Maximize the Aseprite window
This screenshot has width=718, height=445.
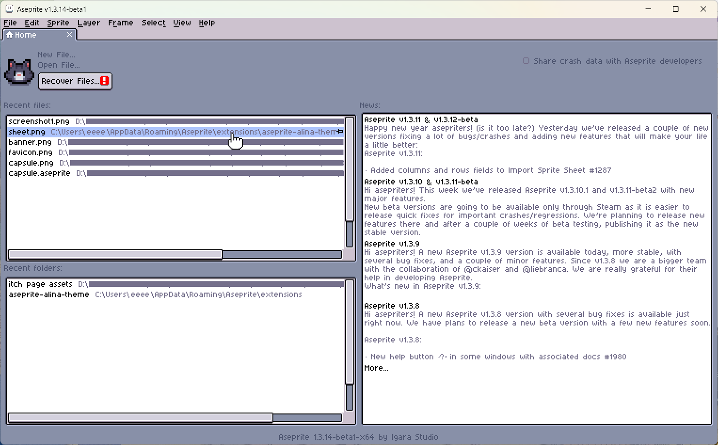point(676,9)
